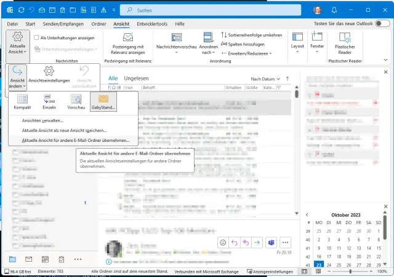Screen dimensions: 394x277
Task: Click in the Suchen search field
Action: [x=203, y=10]
